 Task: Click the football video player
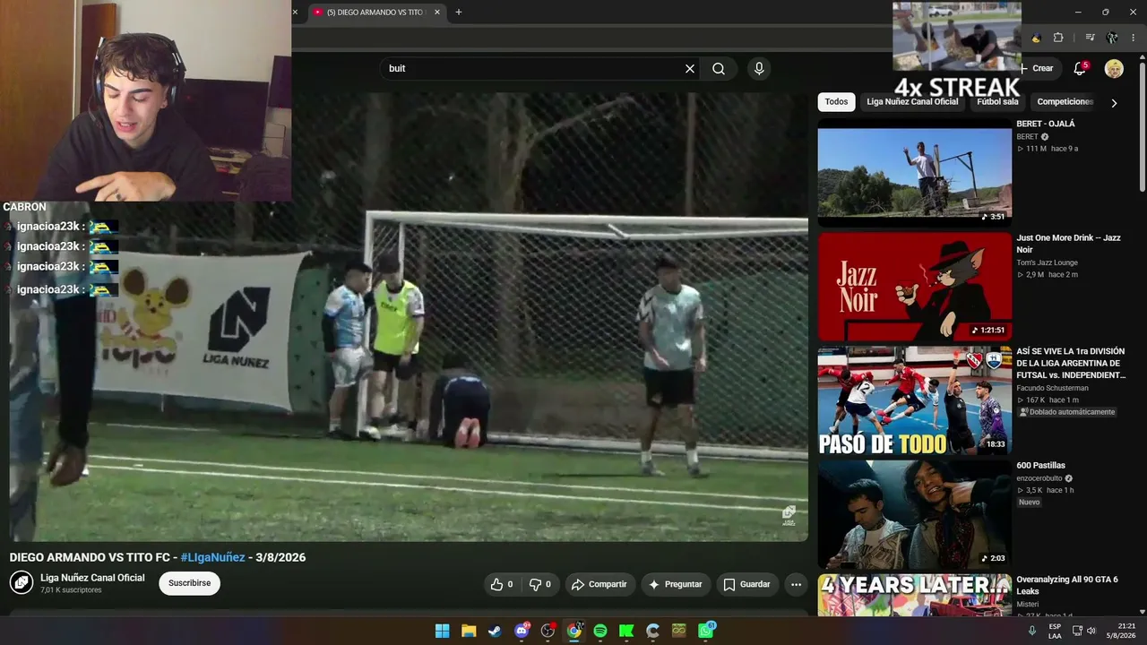pos(409,317)
